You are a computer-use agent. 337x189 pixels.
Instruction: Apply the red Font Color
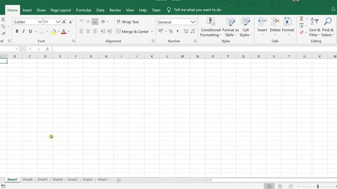click(64, 31)
